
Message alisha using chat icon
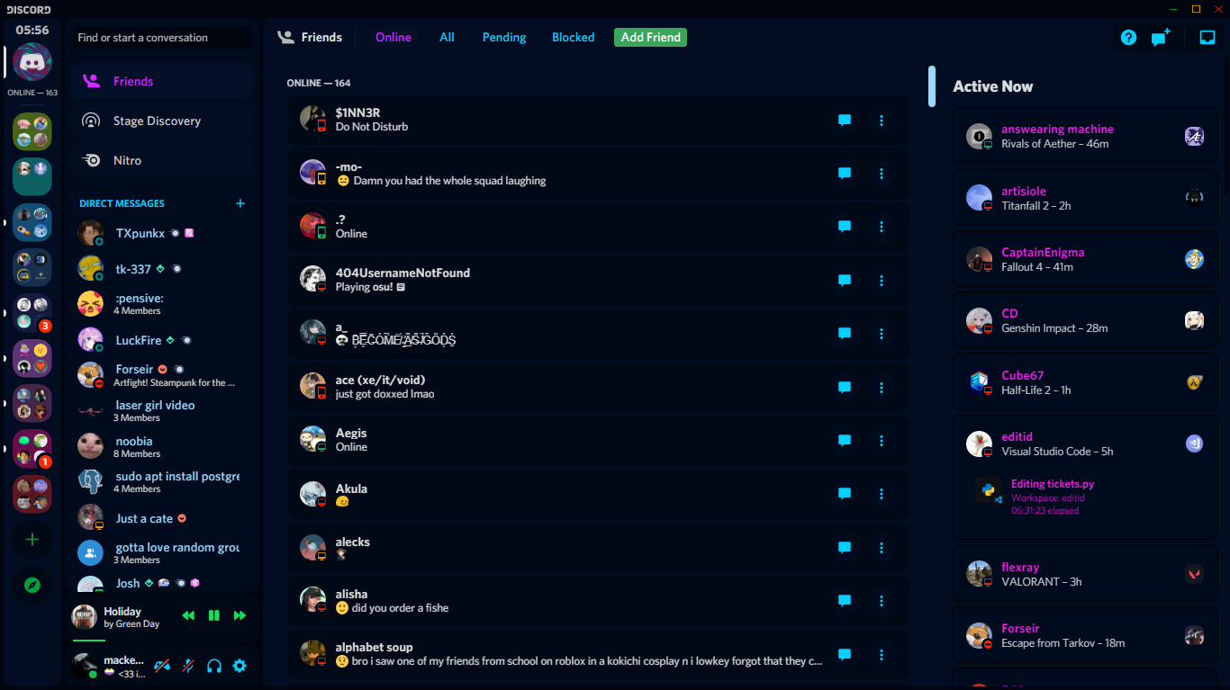(x=845, y=601)
